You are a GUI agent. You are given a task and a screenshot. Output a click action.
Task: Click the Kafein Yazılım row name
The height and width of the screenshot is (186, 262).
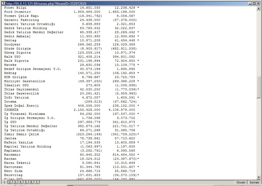click(x=18, y=143)
